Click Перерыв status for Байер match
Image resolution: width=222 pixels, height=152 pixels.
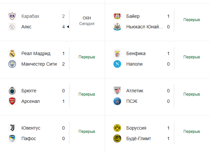point(192,20)
